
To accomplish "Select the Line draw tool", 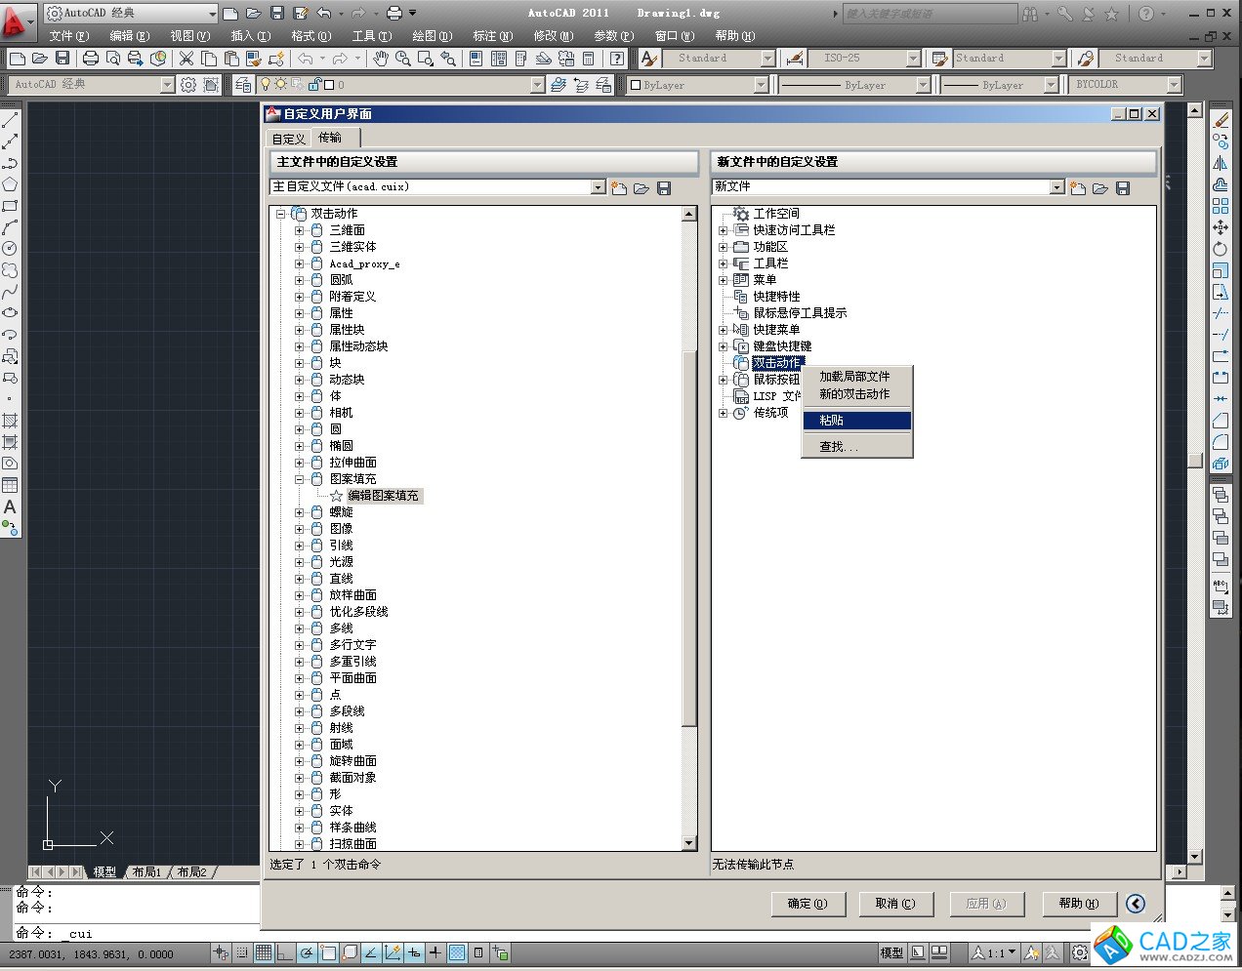I will click(10, 121).
